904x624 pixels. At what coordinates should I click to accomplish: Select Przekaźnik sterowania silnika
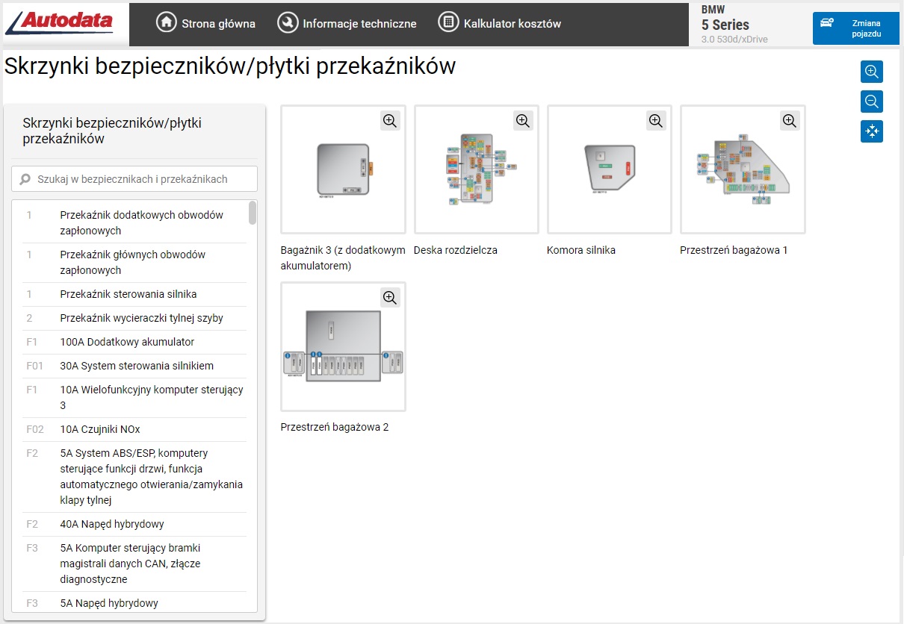click(x=134, y=294)
